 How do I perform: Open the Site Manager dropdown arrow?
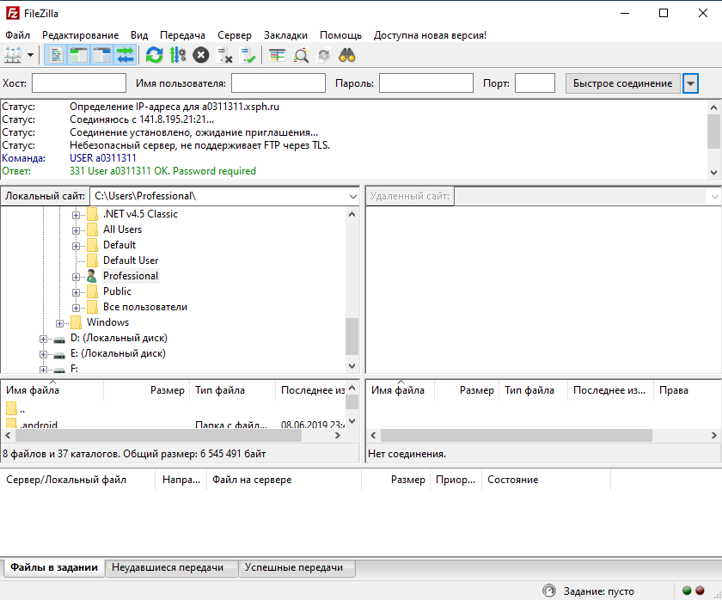(x=30, y=56)
